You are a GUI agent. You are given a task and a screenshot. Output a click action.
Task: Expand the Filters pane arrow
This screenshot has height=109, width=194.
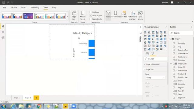click(140, 27)
